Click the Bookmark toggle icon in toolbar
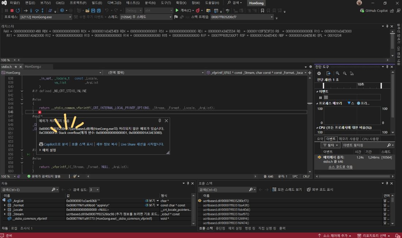This screenshot has width=402, height=238. click(x=262, y=11)
